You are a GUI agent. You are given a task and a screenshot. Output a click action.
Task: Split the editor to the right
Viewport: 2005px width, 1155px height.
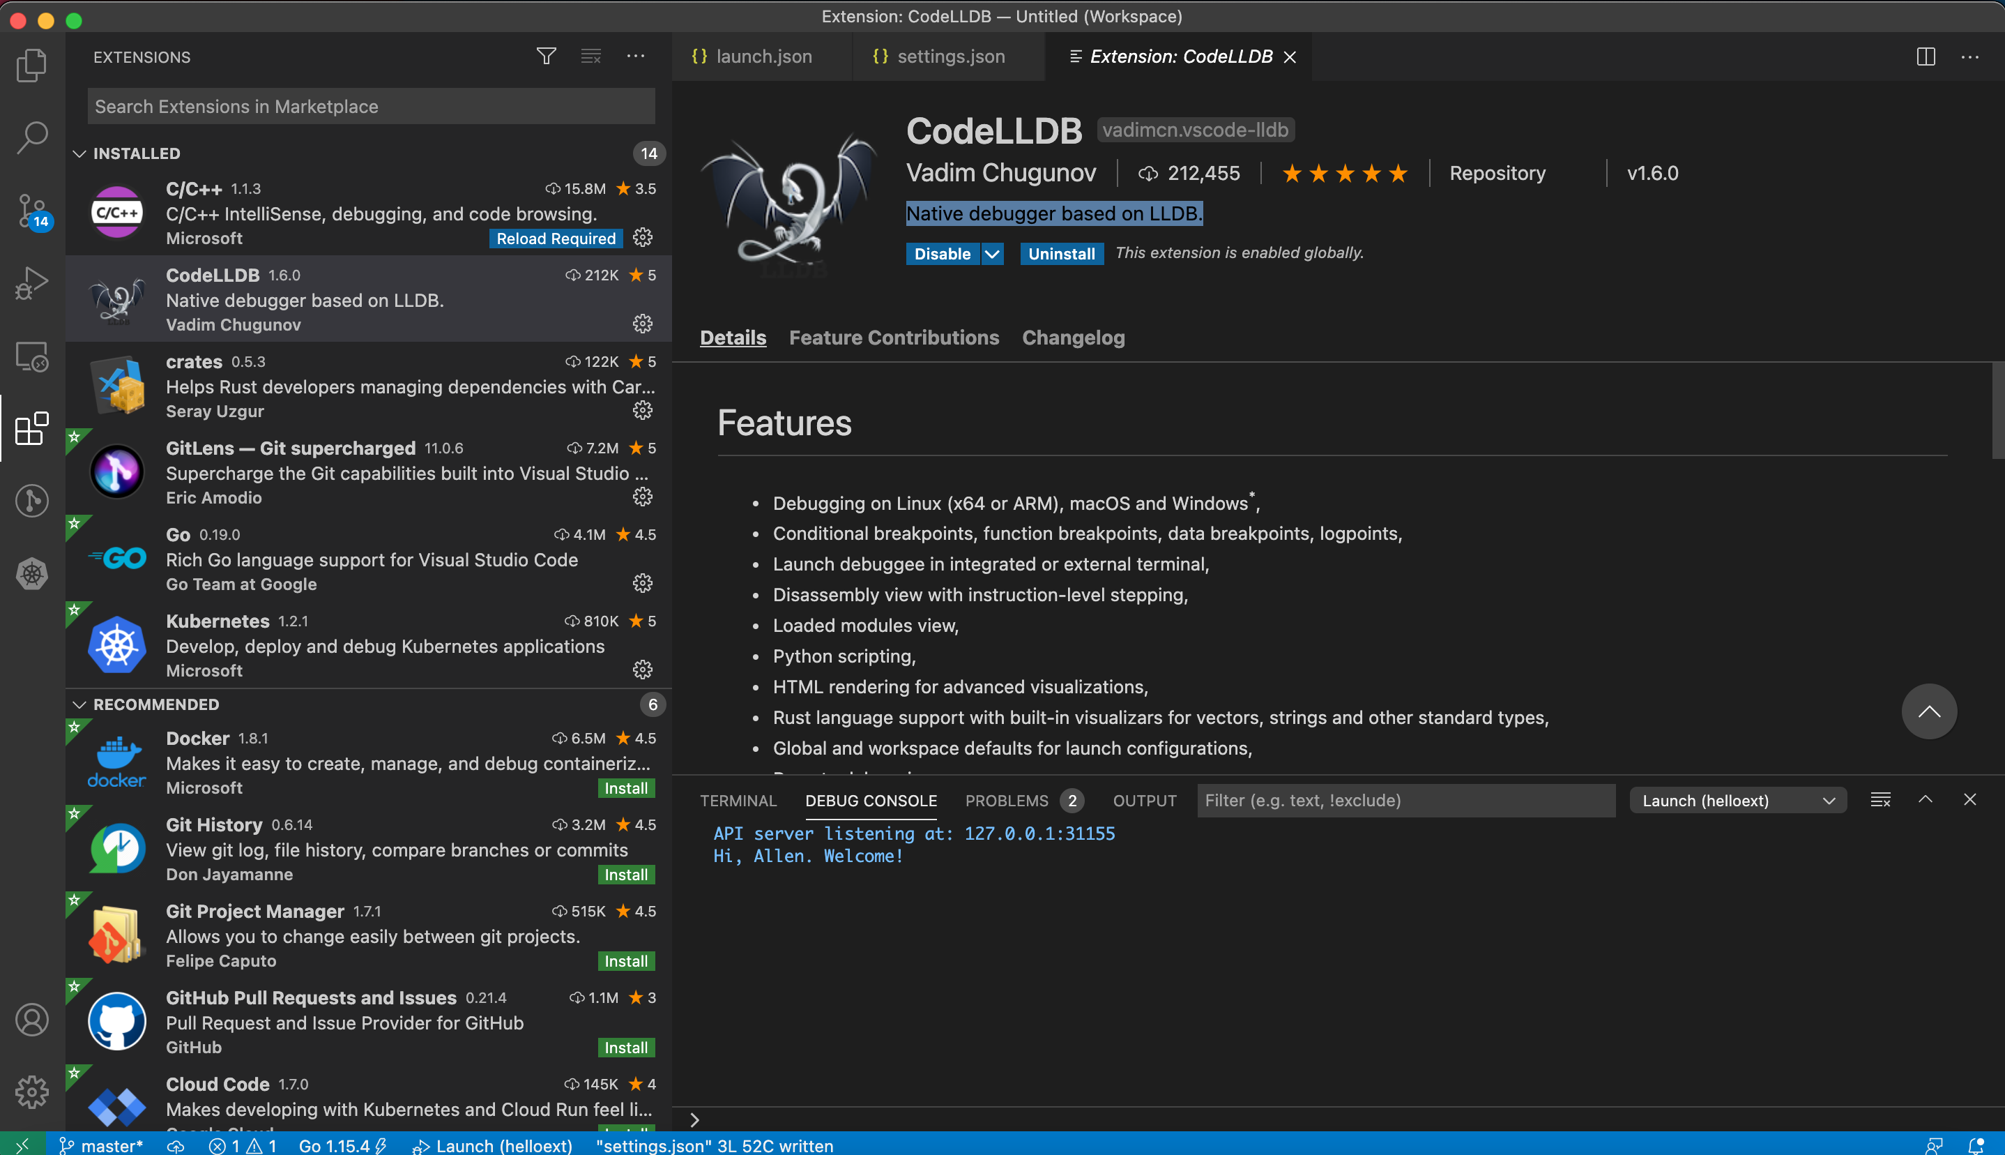click(x=1925, y=56)
